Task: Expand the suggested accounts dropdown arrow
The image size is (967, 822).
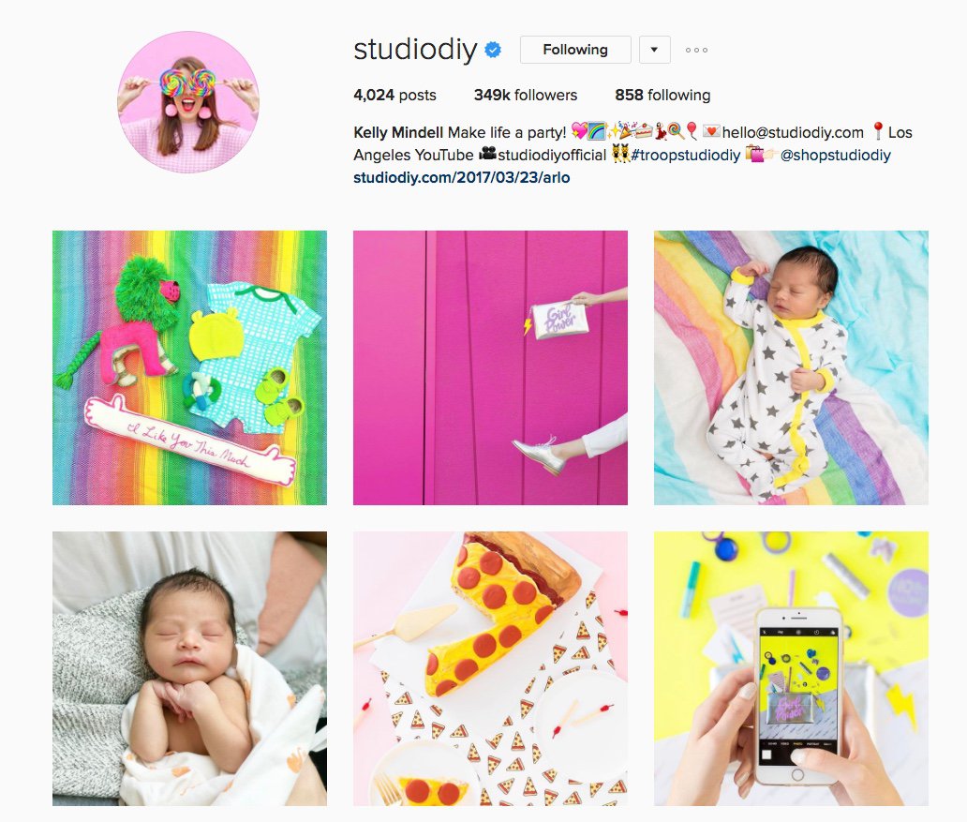Action: click(x=654, y=50)
